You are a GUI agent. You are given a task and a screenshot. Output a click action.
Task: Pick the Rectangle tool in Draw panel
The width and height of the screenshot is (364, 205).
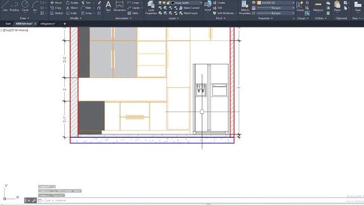42,3
